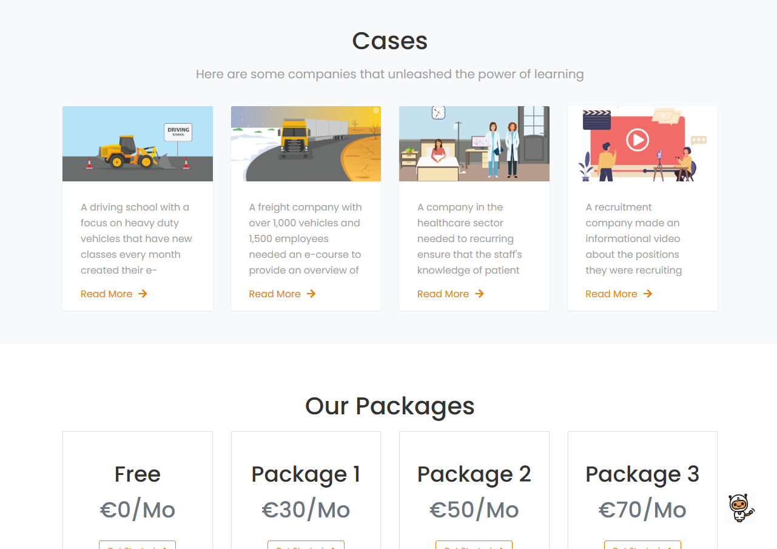Read more about the recruitment company case
Screen dimensions: 777x549
pyautogui.click(x=611, y=294)
